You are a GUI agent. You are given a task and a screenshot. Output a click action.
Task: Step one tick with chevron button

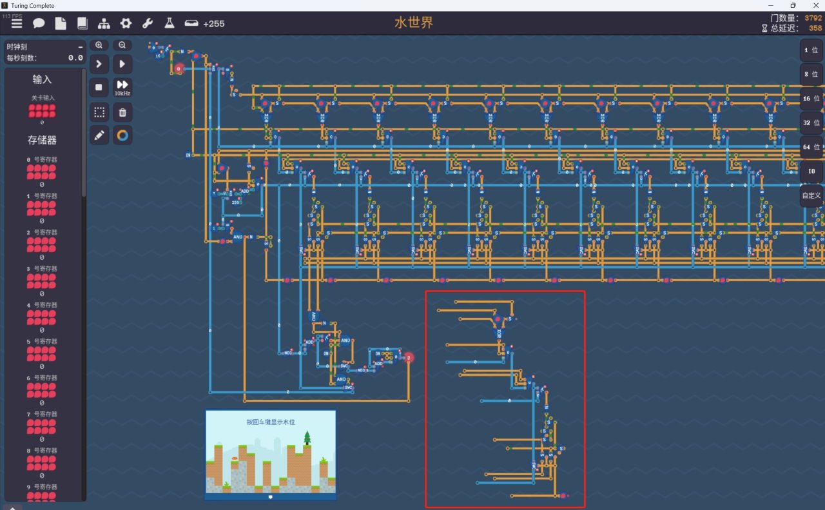[99, 64]
